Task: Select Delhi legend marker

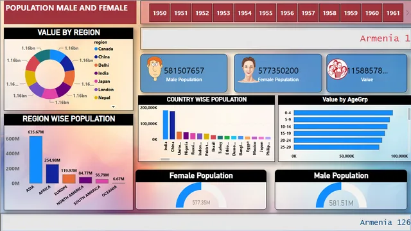Action: [96, 65]
